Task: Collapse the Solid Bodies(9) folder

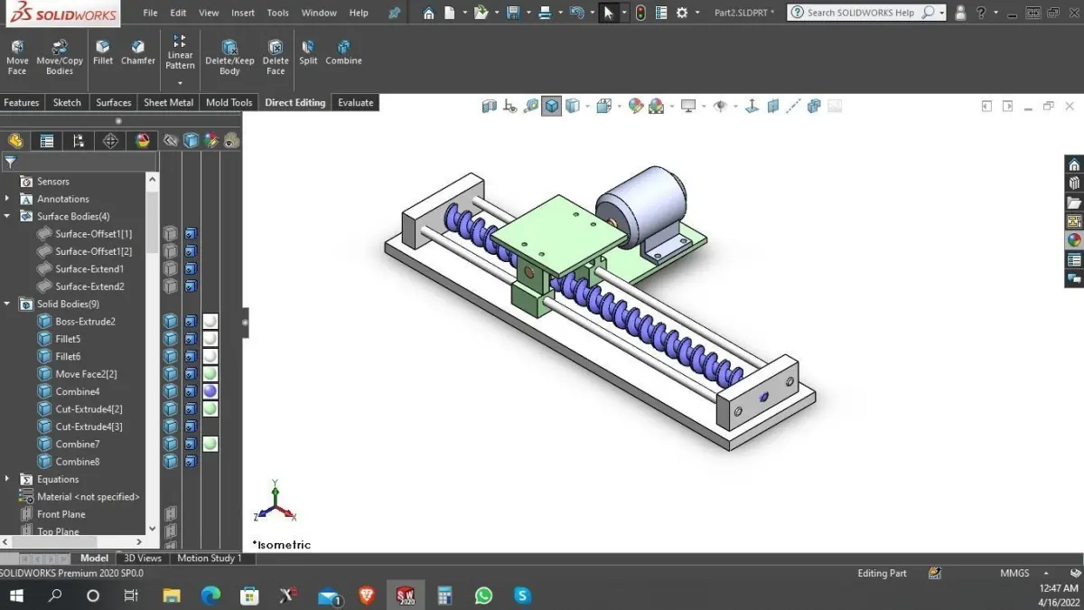Action: click(x=7, y=304)
